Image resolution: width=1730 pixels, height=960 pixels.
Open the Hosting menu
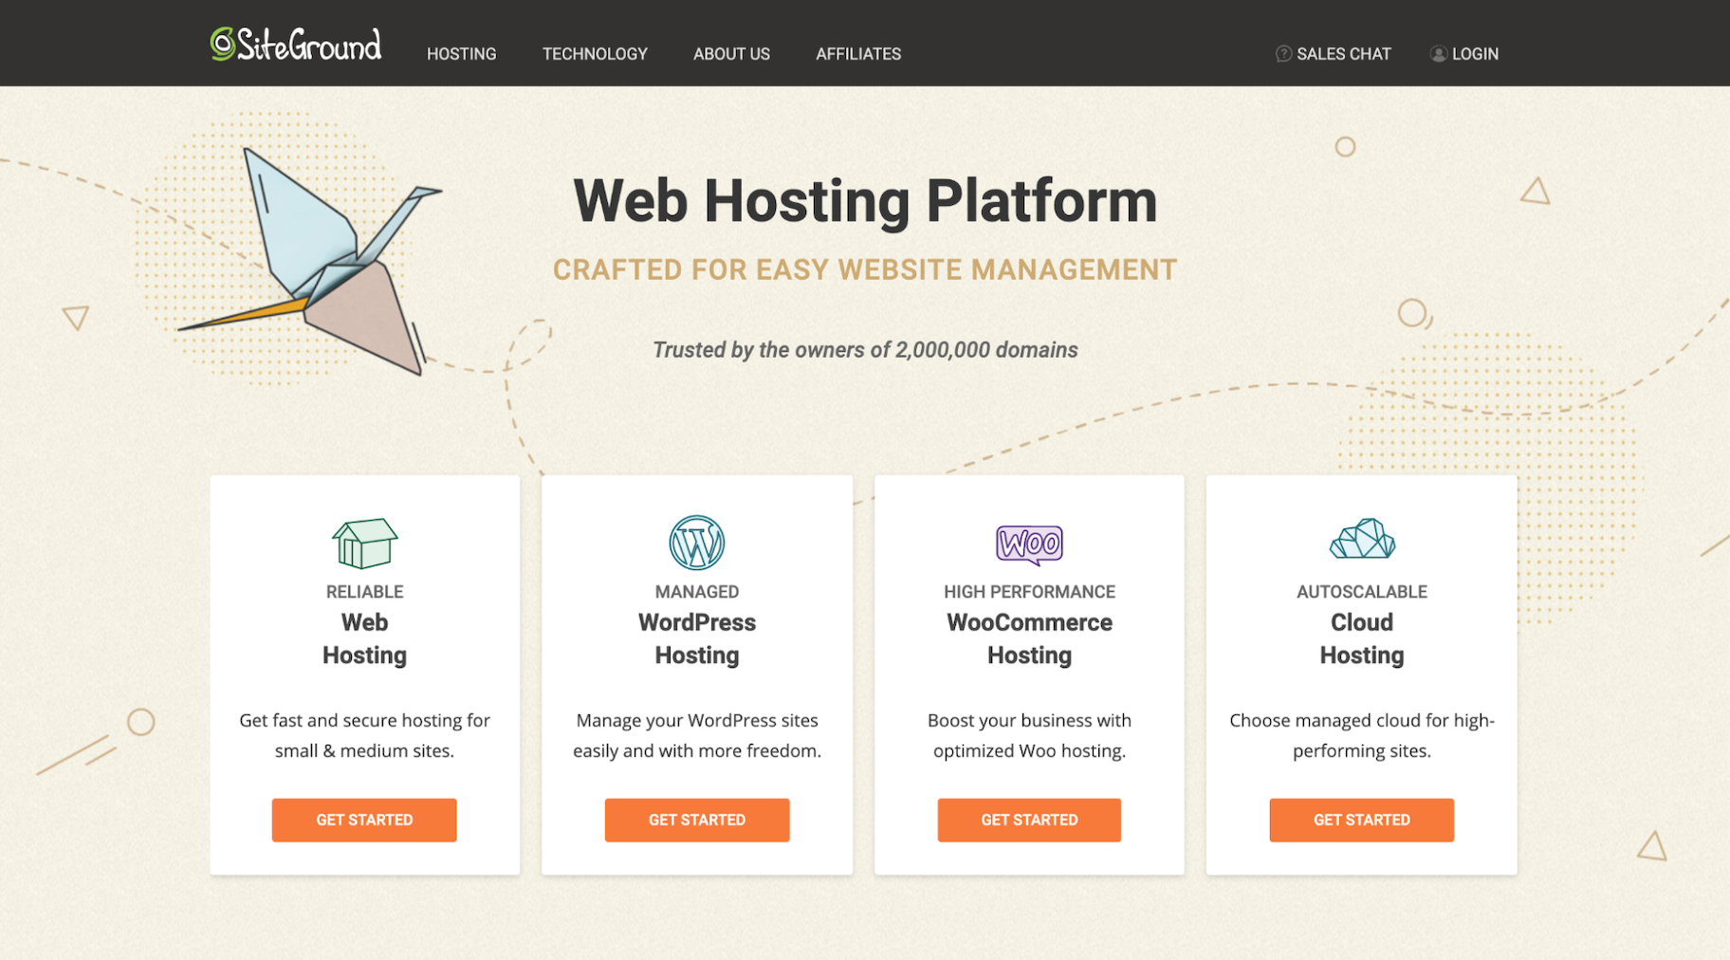click(x=461, y=54)
